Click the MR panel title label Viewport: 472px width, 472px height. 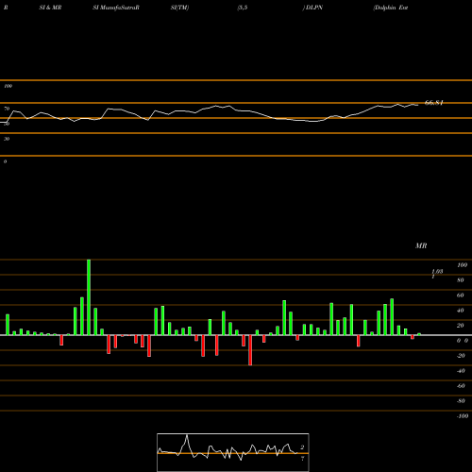421,245
